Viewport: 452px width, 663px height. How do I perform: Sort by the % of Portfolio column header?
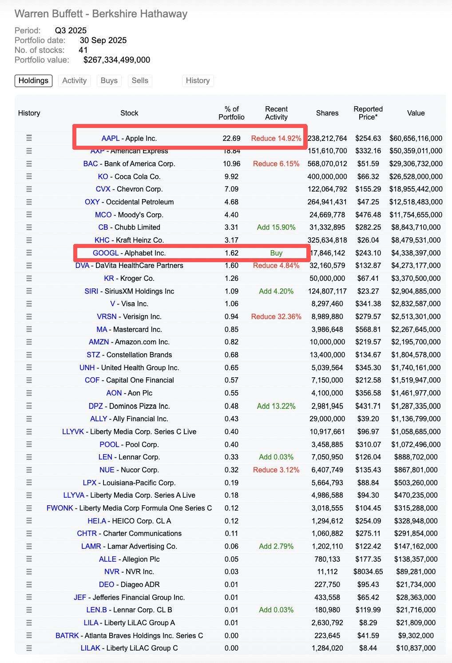click(x=231, y=113)
